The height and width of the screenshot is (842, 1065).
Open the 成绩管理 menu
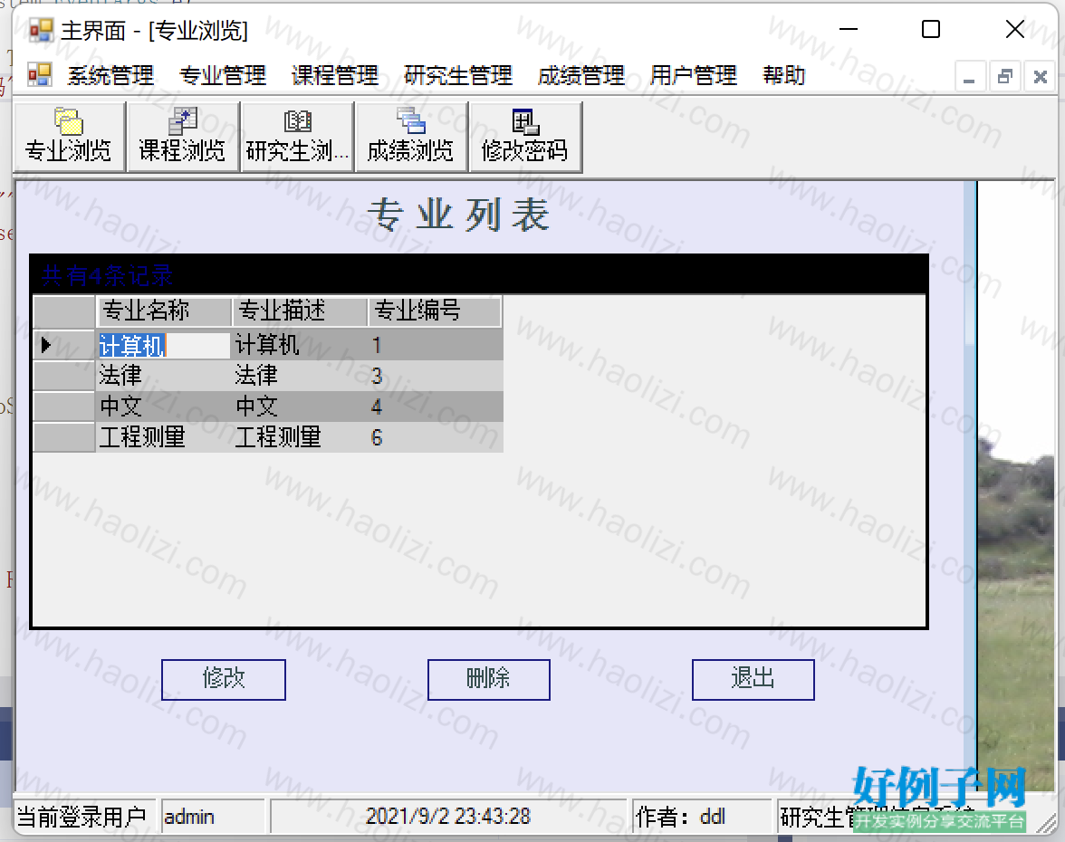tap(580, 75)
